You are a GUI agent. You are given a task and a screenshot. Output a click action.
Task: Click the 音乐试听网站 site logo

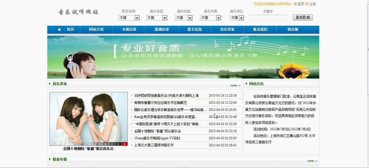[x=78, y=12]
